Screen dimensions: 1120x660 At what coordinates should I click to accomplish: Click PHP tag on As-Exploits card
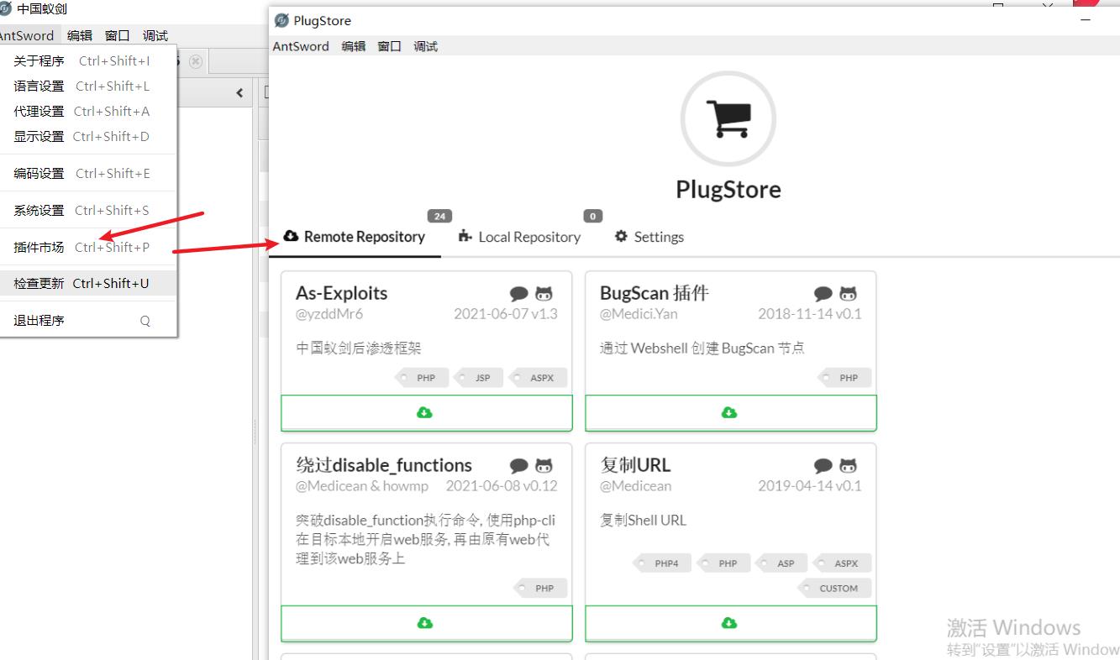pyautogui.click(x=421, y=378)
